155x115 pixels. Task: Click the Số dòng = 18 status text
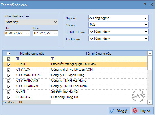13,102
